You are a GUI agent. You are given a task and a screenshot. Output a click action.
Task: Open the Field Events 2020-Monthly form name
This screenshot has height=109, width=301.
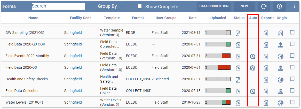click(x=27, y=56)
